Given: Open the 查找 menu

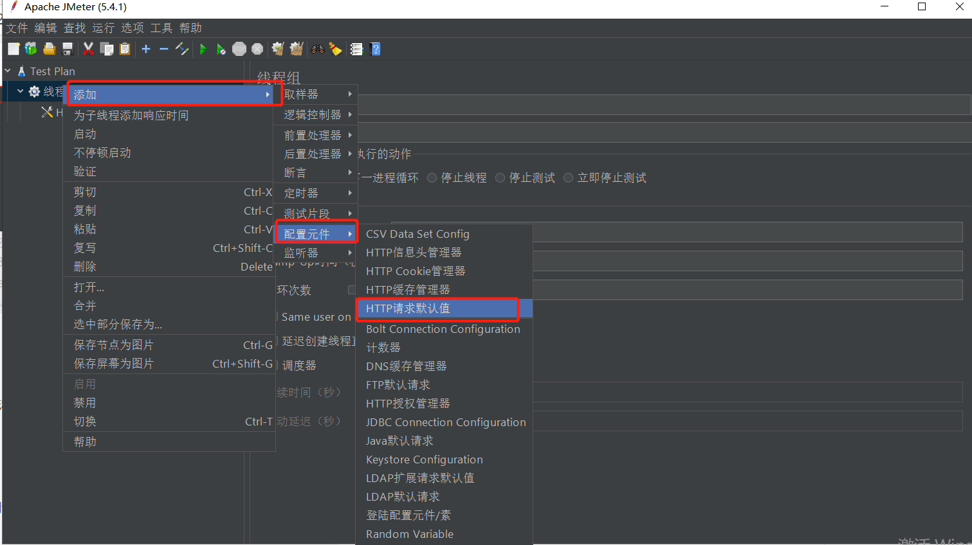Looking at the screenshot, I should coord(75,28).
